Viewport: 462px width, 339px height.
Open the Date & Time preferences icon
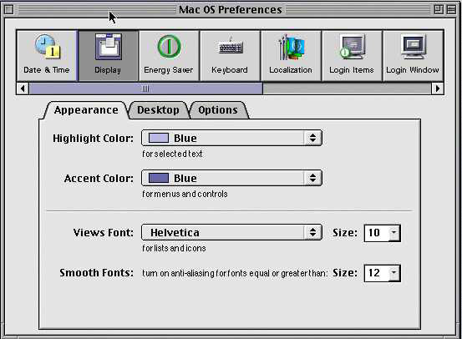point(47,55)
